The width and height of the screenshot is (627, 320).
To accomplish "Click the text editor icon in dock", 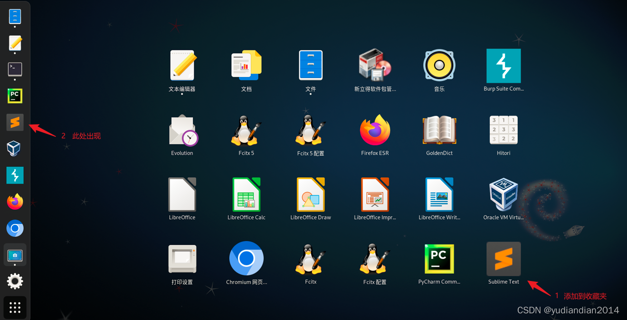I will pos(15,43).
